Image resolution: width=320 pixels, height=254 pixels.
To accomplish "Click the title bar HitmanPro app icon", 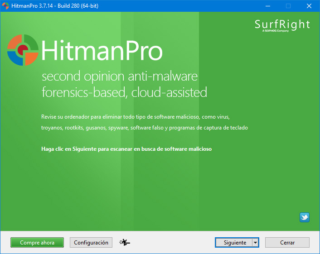I will point(5,6).
